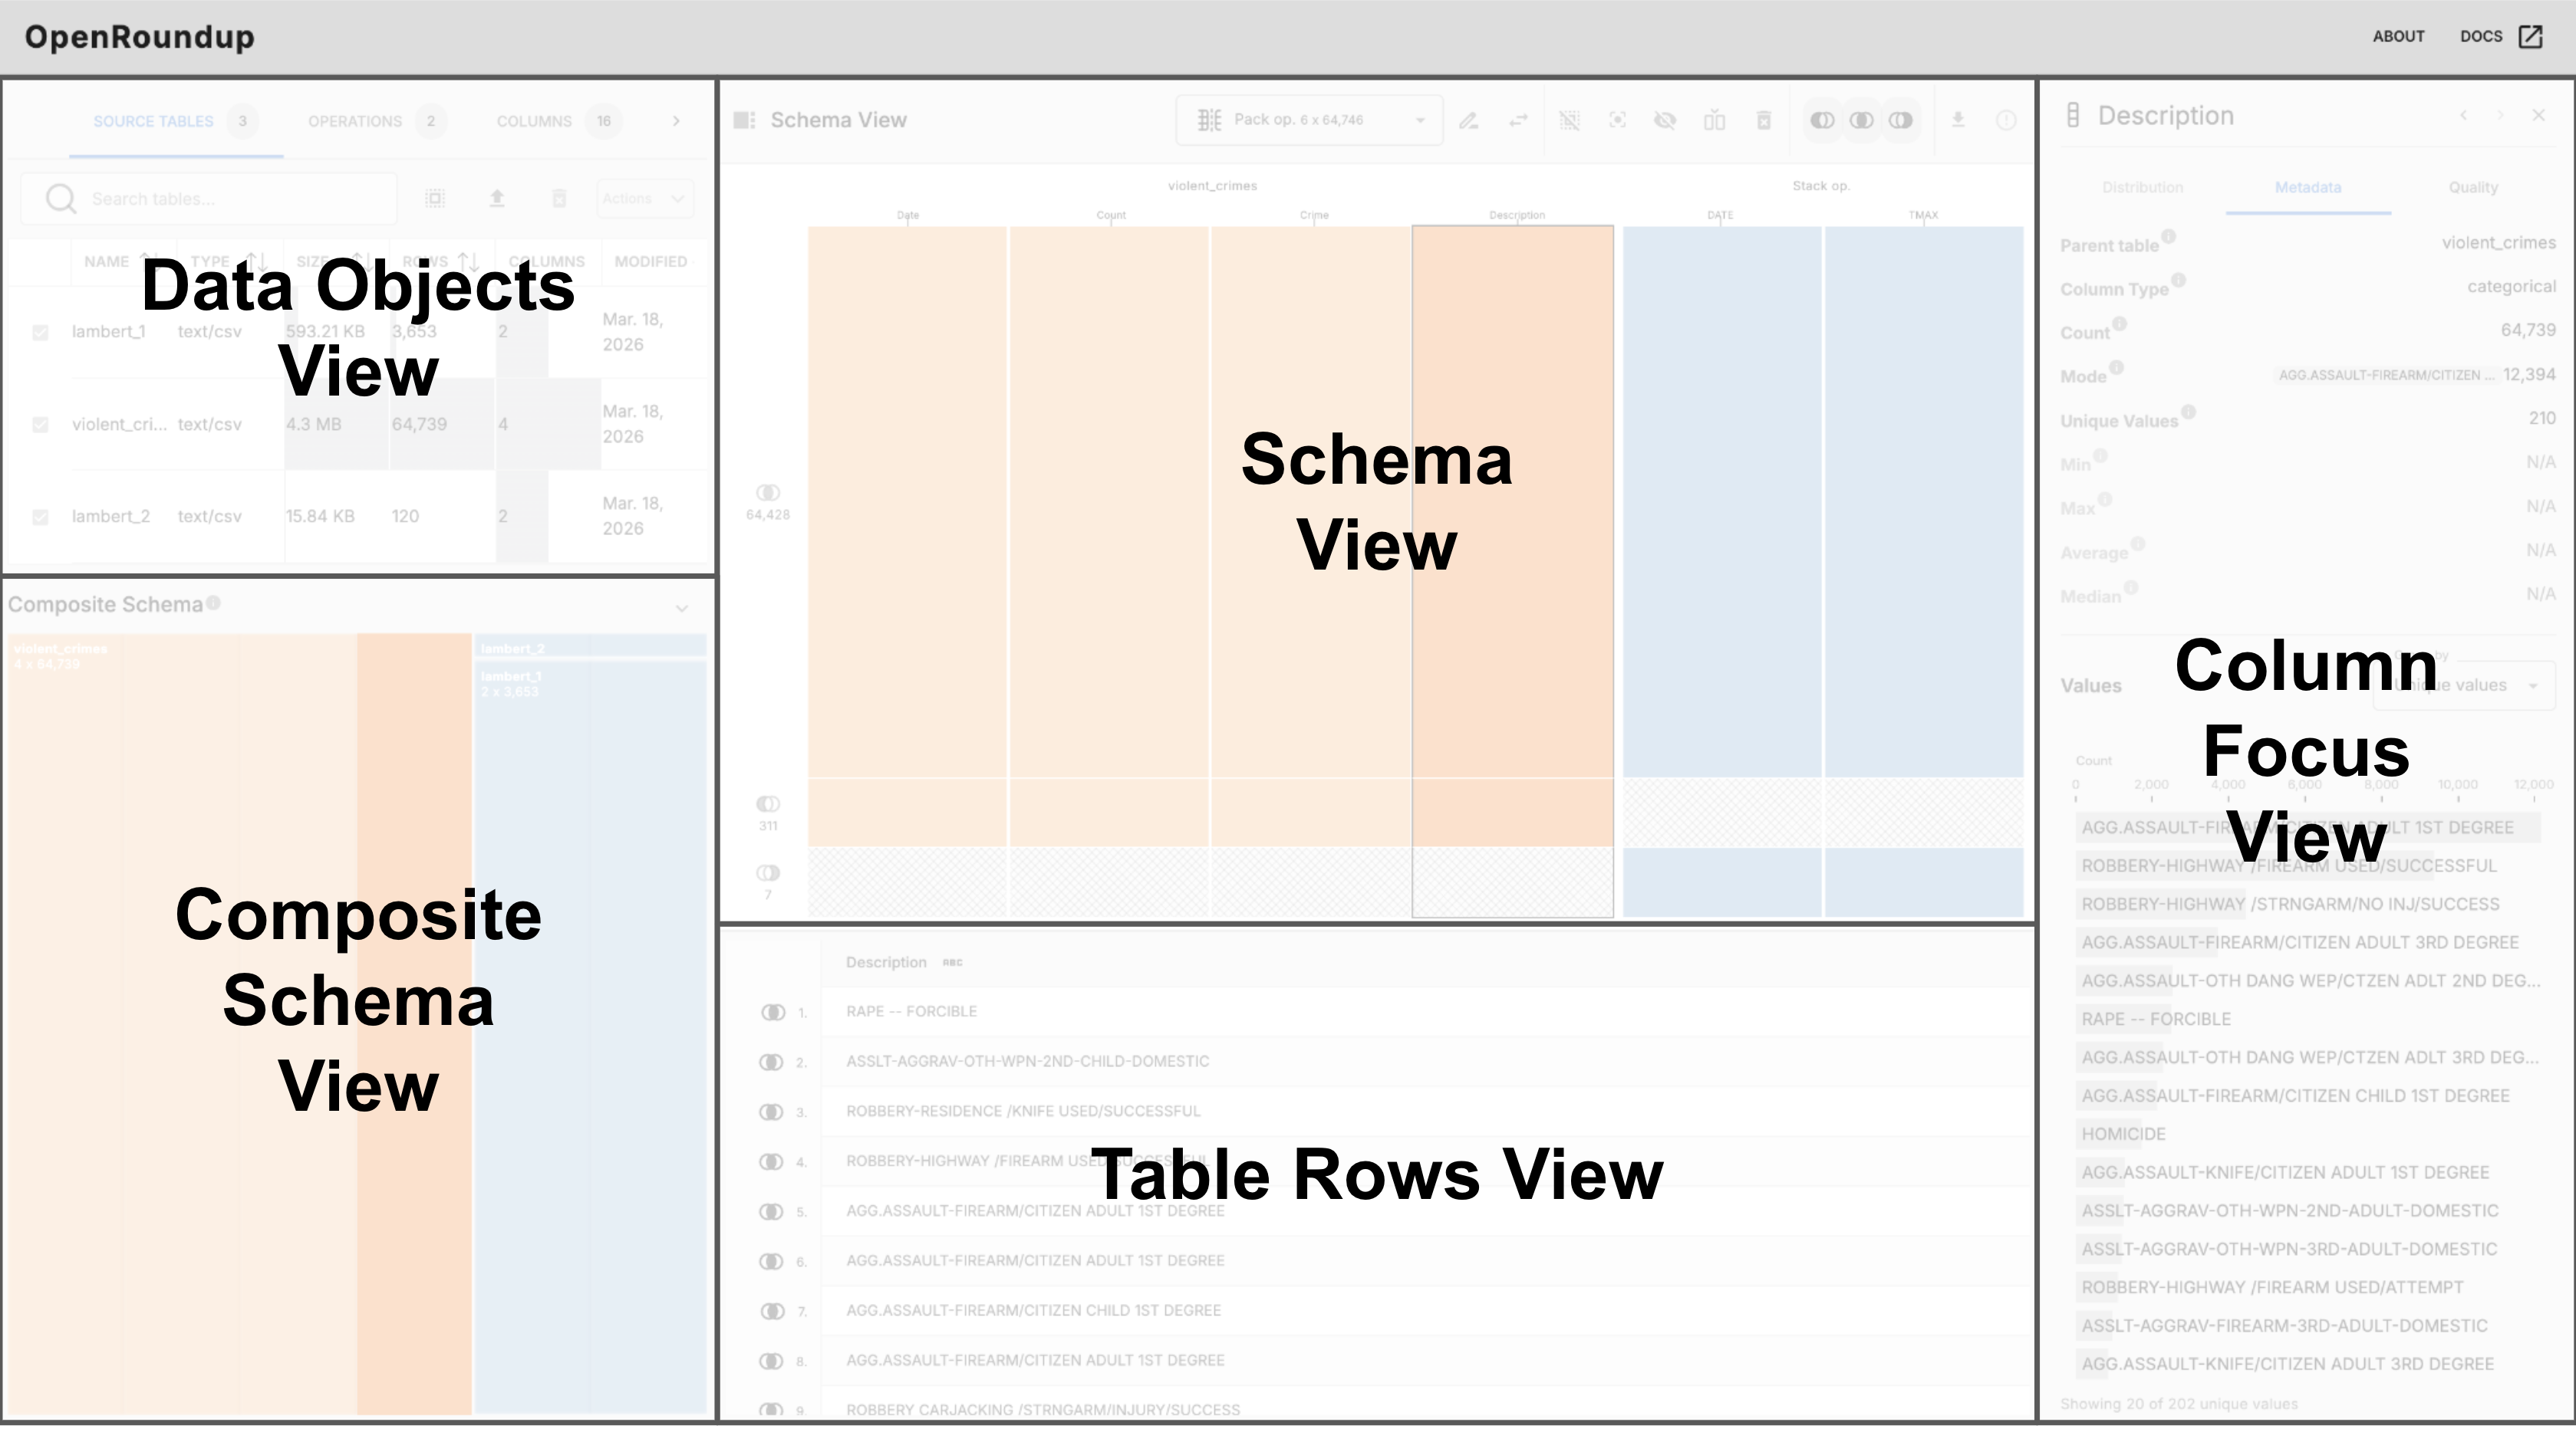Click the focus selection icon in Schema View
Screen dimensions: 2576x1432
click(x=1617, y=121)
